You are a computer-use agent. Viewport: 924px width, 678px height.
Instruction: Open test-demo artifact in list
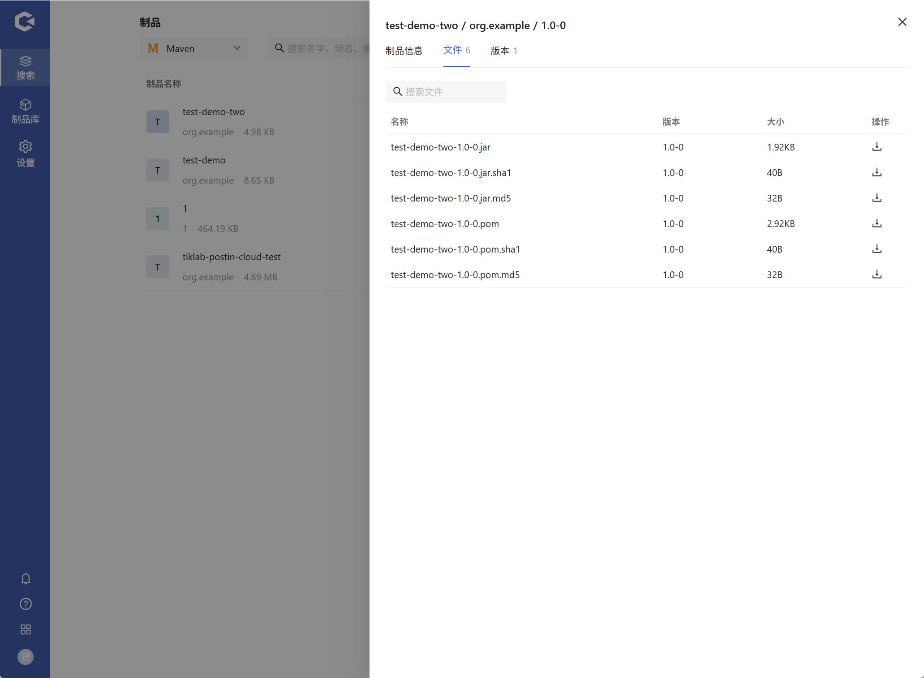pos(204,160)
